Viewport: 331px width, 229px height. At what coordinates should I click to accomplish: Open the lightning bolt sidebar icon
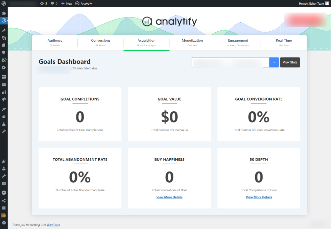pos(4,193)
